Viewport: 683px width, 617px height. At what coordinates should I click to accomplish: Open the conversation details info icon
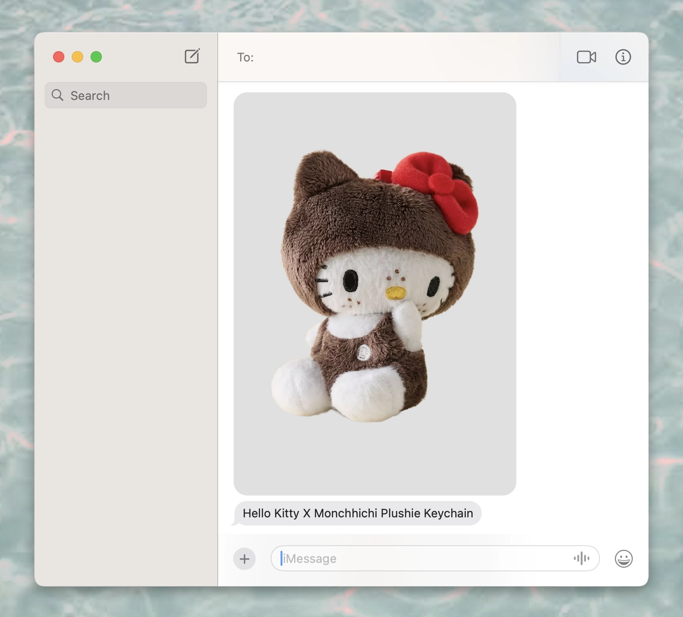(623, 57)
